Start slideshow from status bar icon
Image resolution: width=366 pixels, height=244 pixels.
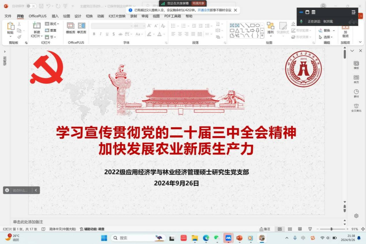310,229
